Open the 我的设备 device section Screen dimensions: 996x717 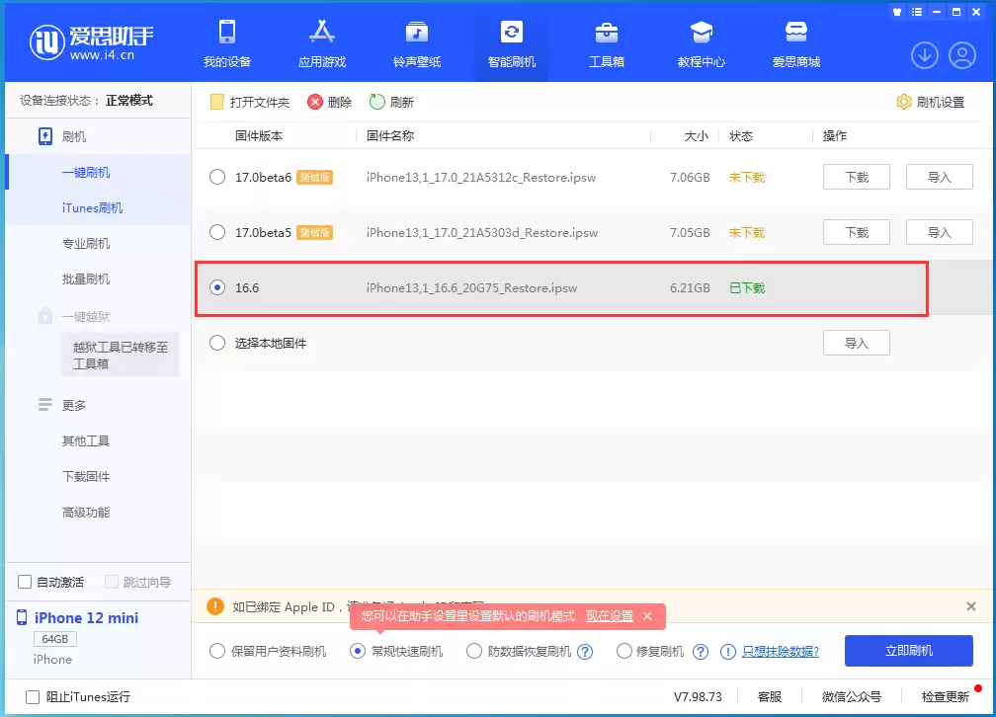point(227,43)
